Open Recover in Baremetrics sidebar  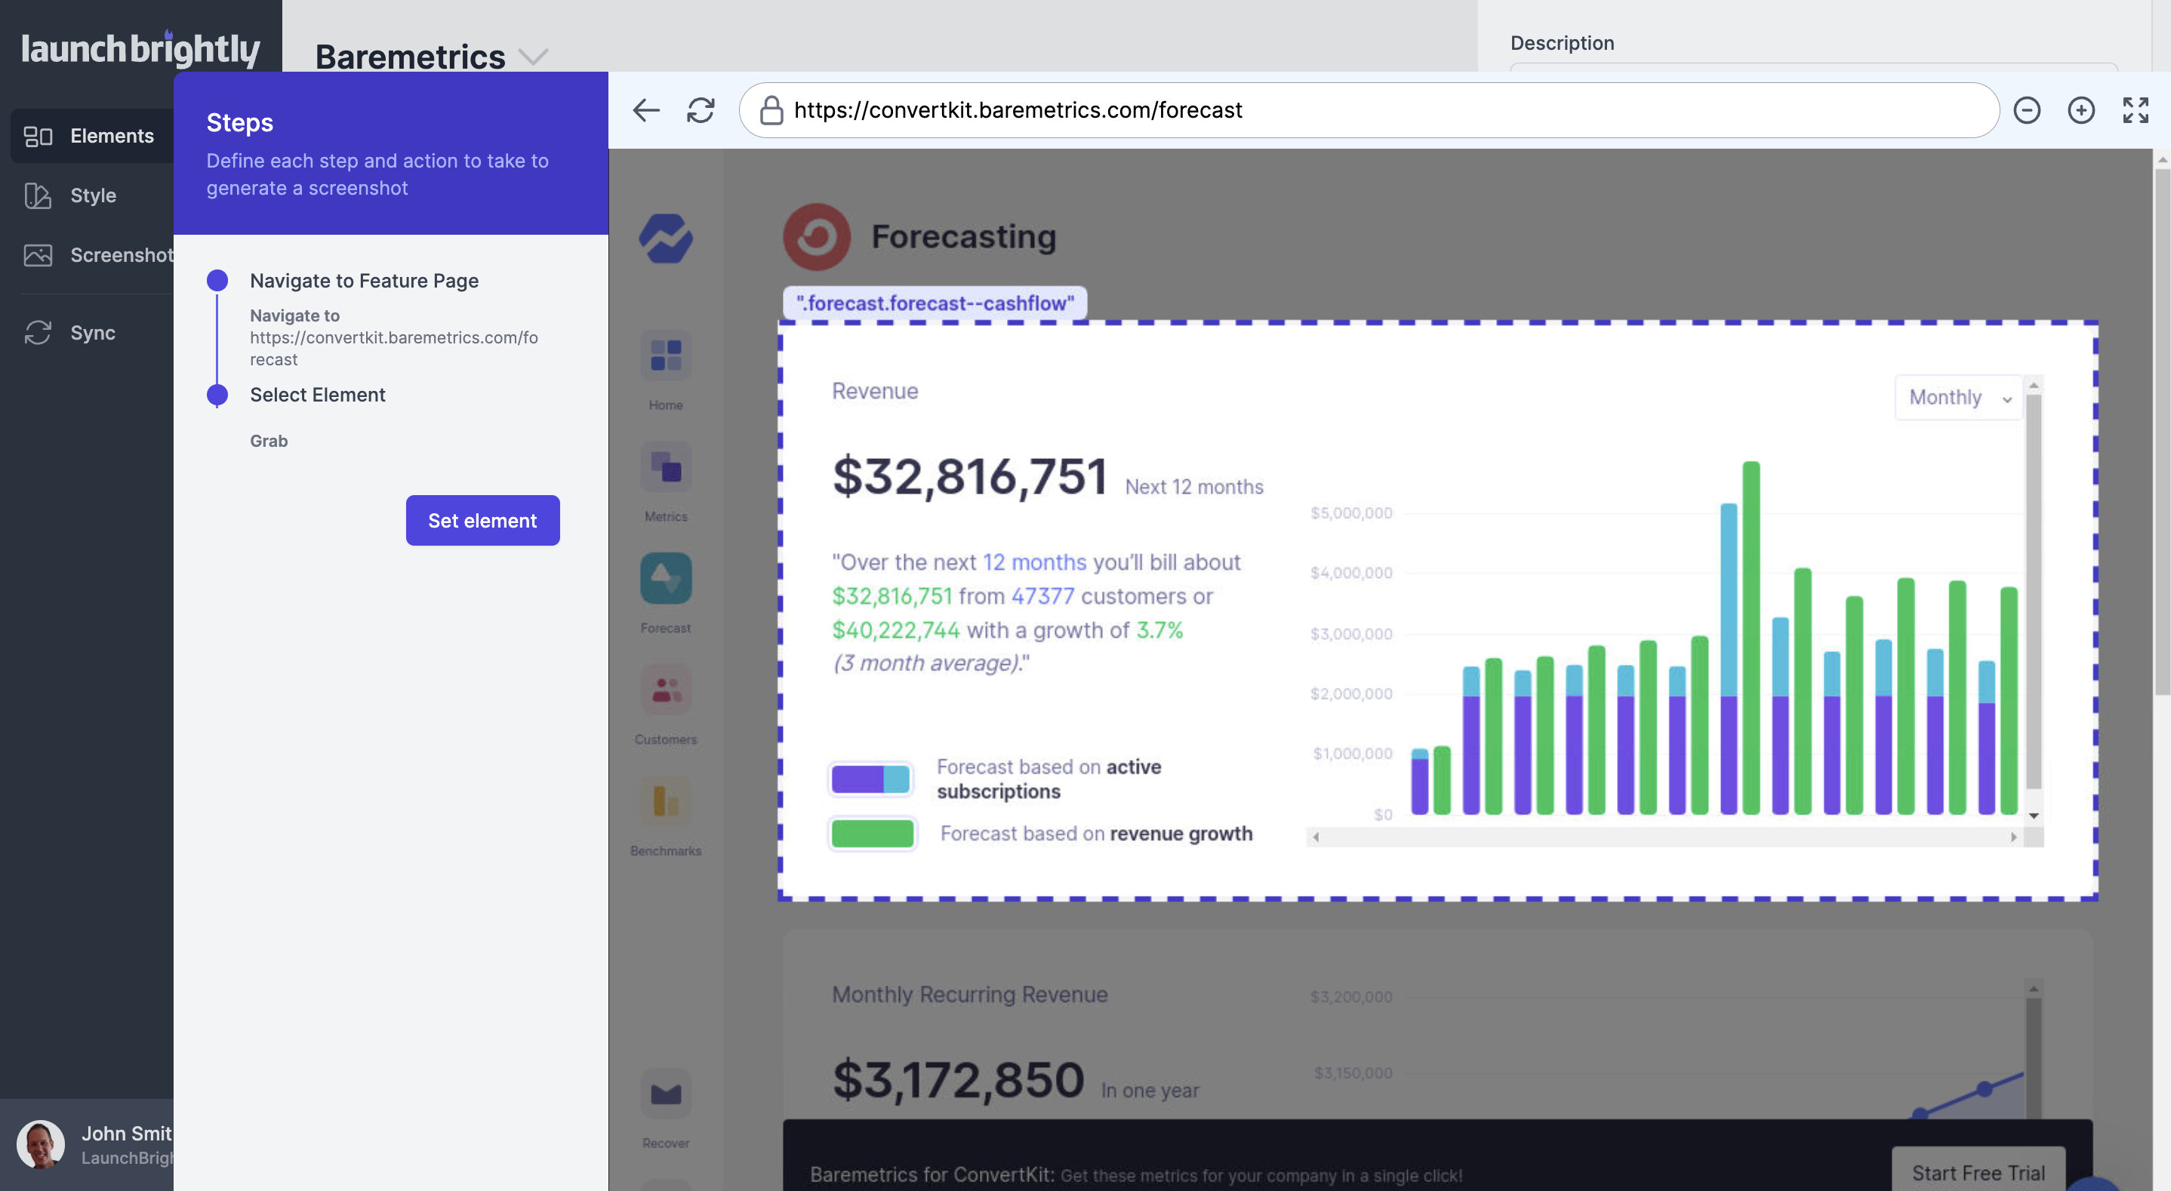(666, 1107)
